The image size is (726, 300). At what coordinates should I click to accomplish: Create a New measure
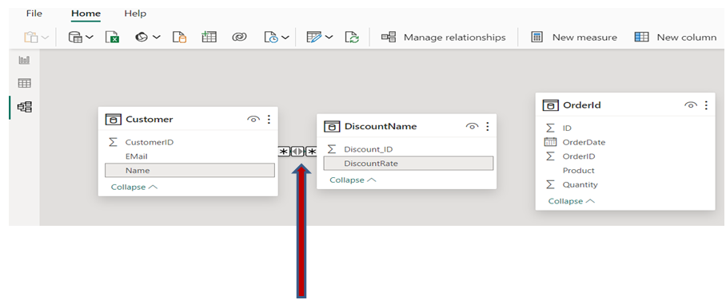pos(574,37)
